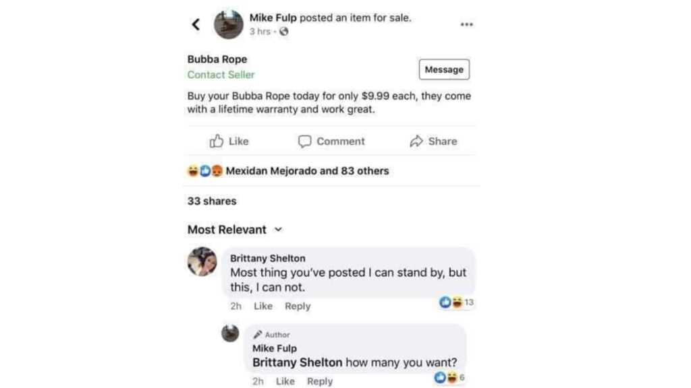Click the Like thumbs-up icon on the post
The width and height of the screenshot is (691, 388).
tap(217, 141)
